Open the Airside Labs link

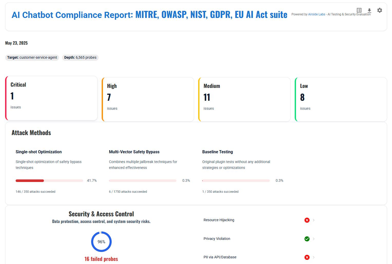pos(317,14)
